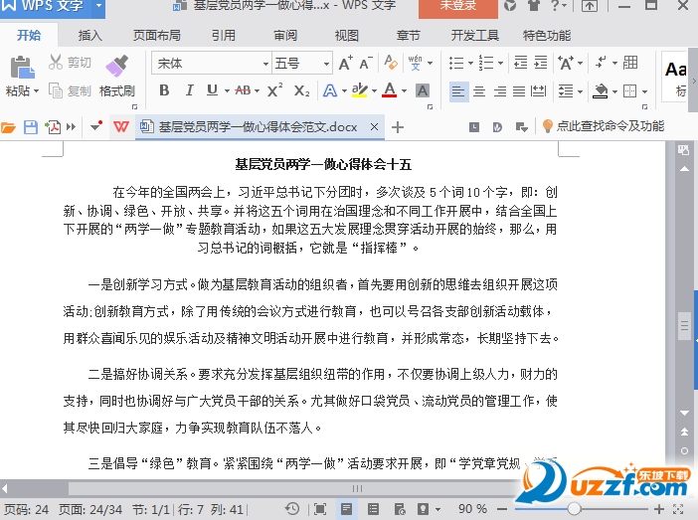Switch to outline view icon

[x=373, y=508]
